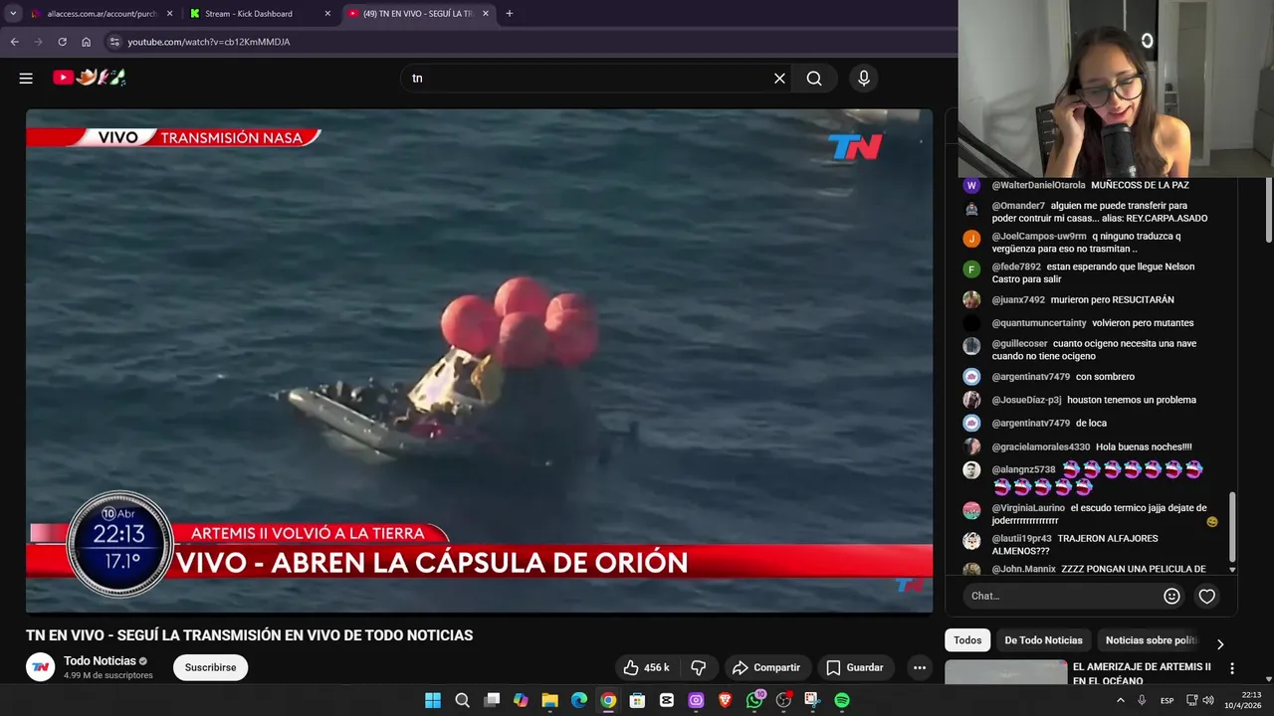The image size is (1274, 716).
Task: Go back in browser history
Action: click(14, 42)
